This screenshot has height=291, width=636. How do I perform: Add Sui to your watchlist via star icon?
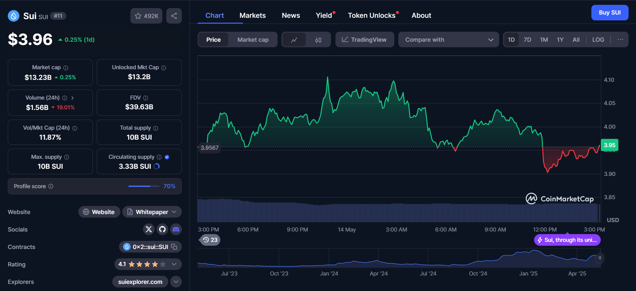pyautogui.click(x=138, y=16)
